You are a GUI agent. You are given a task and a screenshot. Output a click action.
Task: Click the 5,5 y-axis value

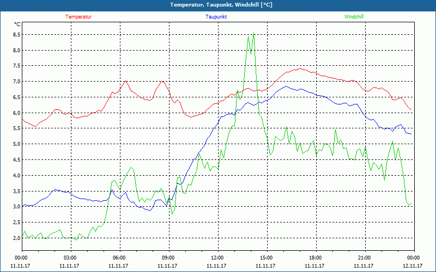[x=17, y=128]
